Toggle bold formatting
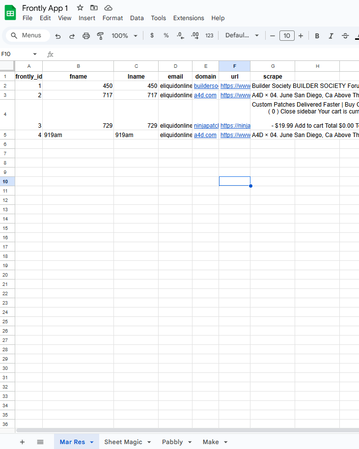 tap(317, 36)
